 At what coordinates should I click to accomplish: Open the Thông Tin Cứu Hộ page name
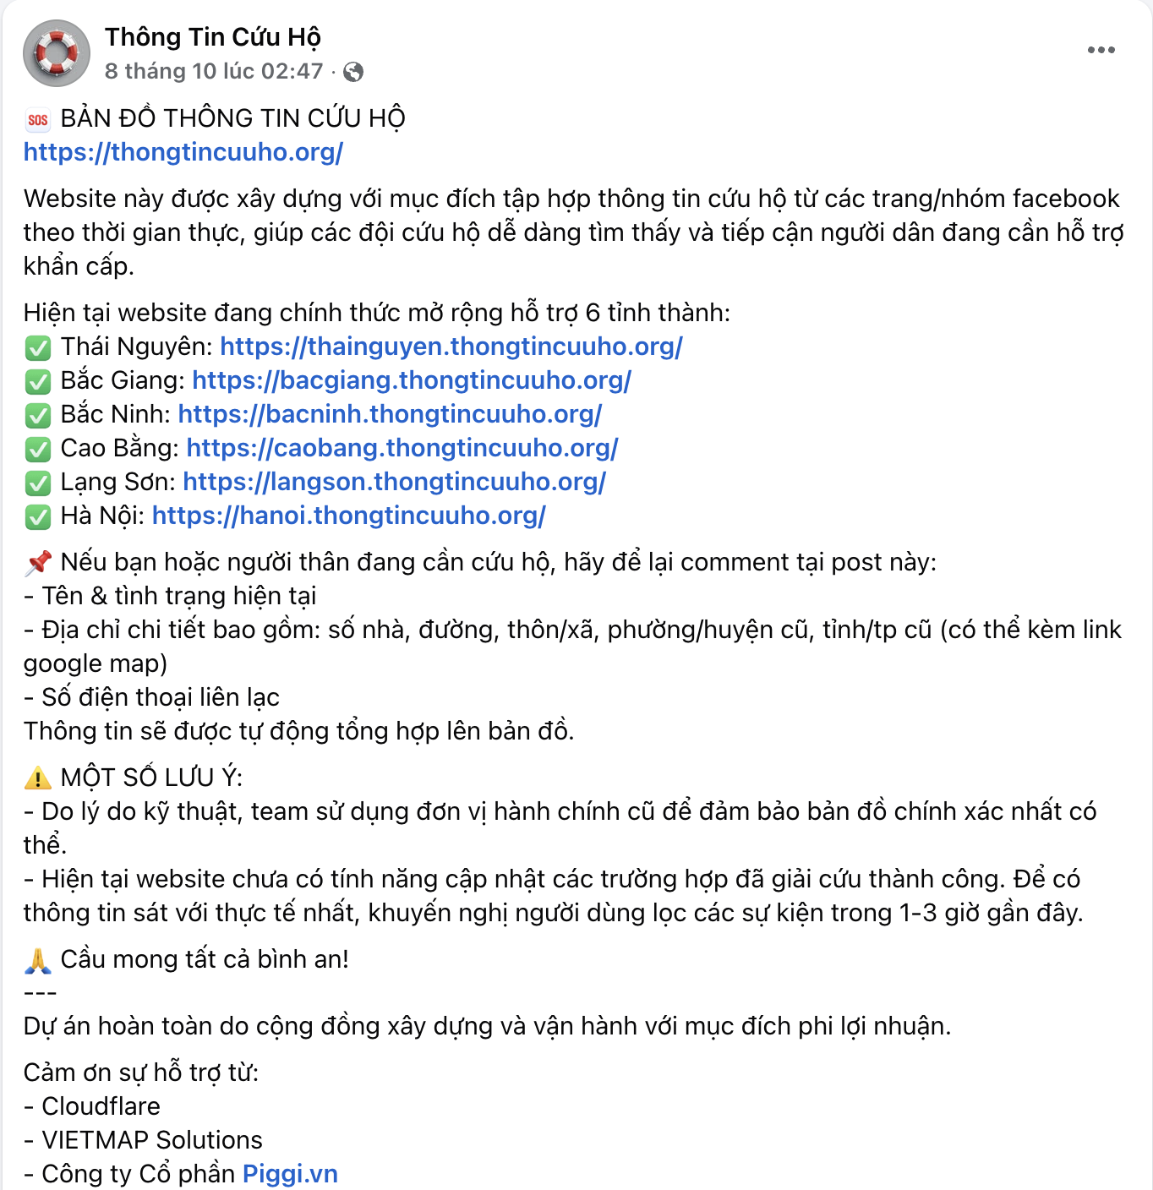[213, 37]
